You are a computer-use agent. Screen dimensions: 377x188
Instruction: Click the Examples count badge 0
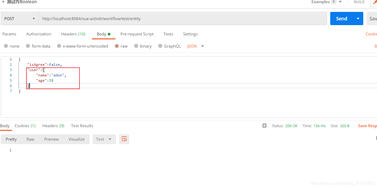point(334,2)
